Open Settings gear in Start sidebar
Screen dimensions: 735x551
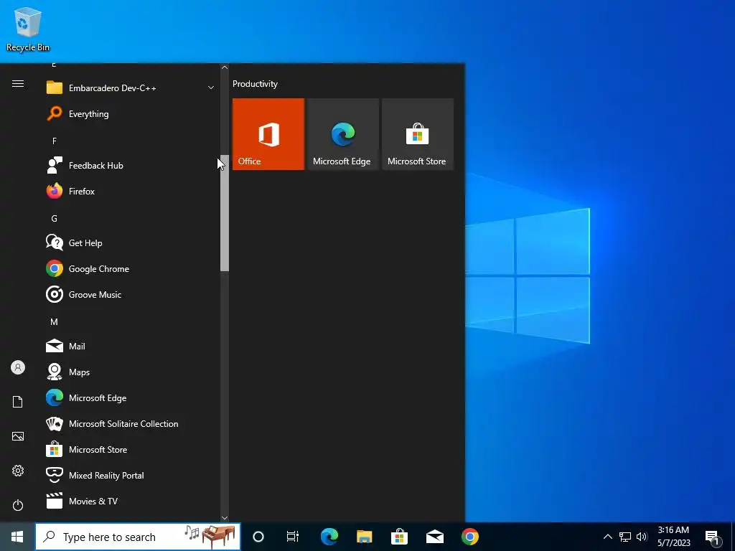click(x=18, y=471)
